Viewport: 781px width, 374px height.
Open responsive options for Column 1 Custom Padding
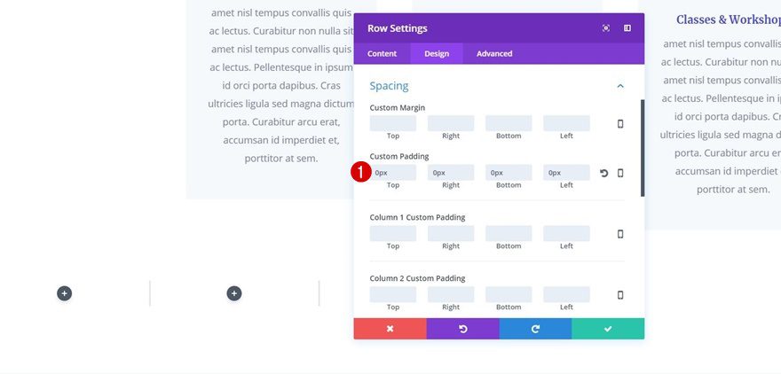pos(620,234)
